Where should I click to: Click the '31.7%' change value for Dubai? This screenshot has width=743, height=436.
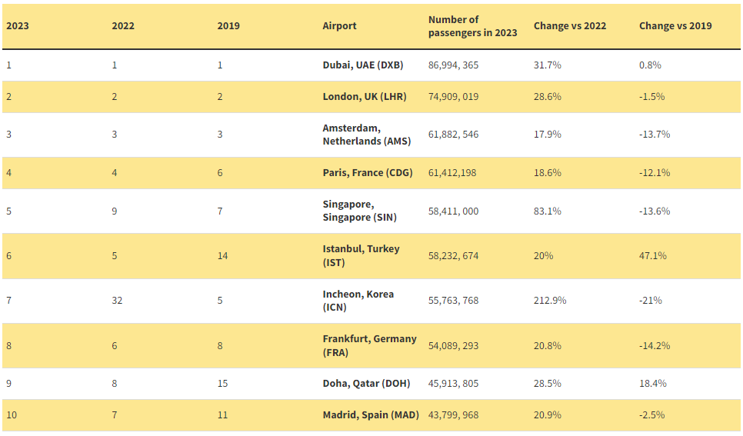click(548, 65)
